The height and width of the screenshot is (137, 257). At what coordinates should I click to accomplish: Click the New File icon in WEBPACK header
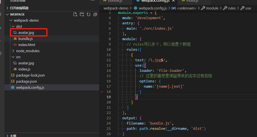(75, 14)
